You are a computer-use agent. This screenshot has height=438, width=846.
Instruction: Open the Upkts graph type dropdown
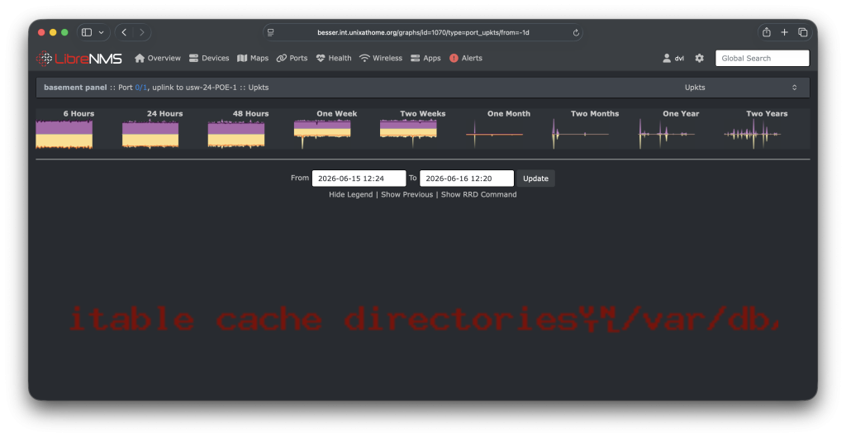tap(740, 88)
